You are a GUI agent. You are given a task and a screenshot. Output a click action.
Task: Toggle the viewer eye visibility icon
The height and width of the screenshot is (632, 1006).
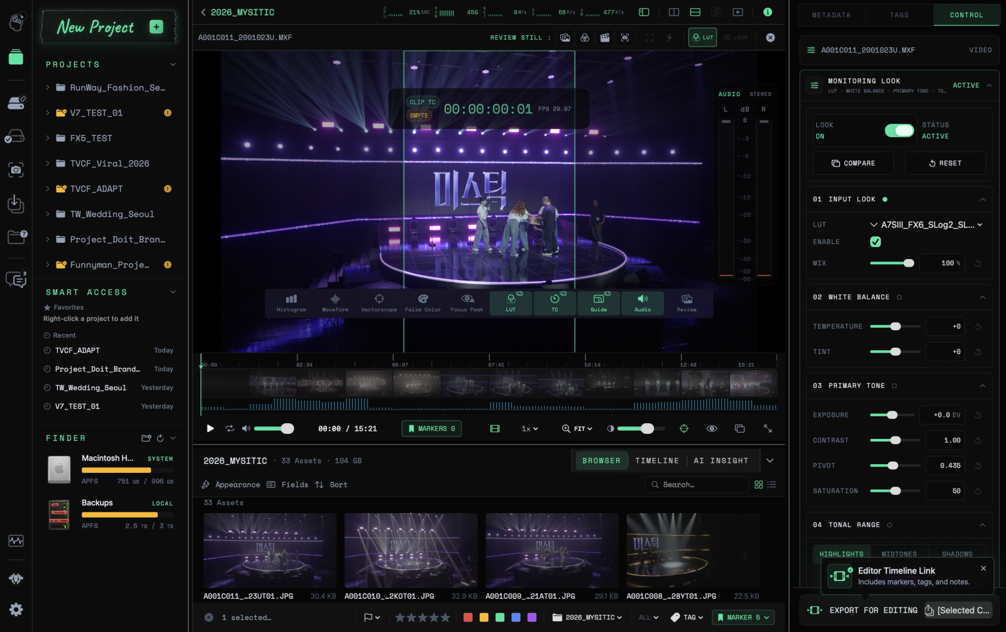tap(712, 428)
